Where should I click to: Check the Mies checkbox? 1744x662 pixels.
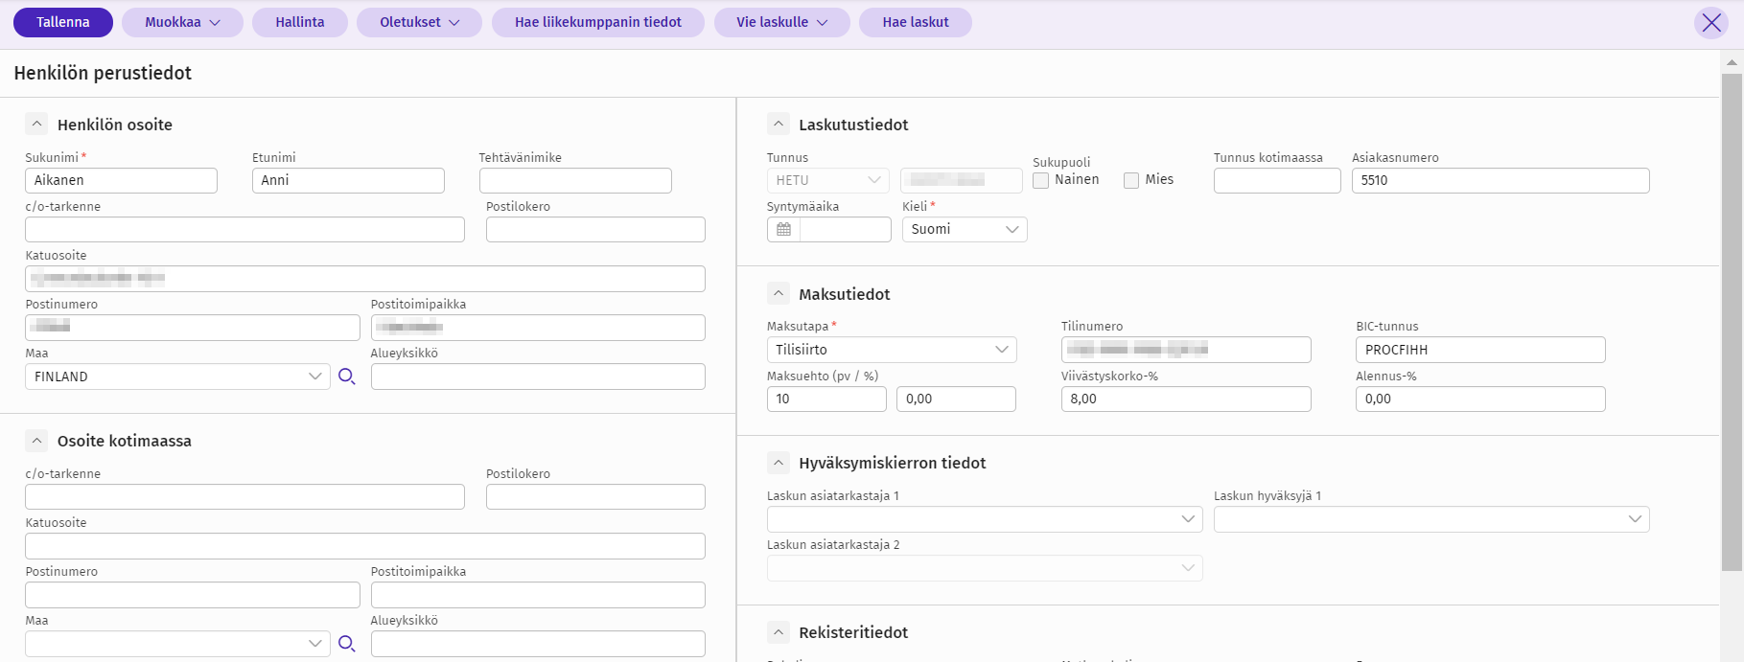pyautogui.click(x=1131, y=180)
